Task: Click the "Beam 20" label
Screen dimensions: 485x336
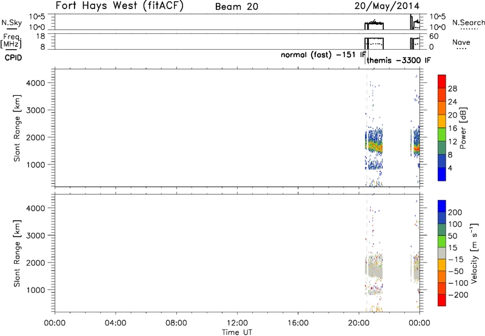Action: [236, 7]
